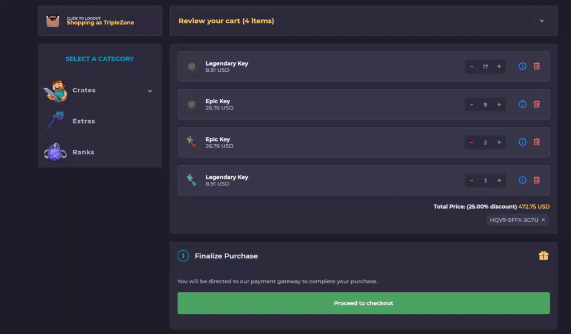Viewport: 571px width, 334px height.
Task: Open the Ranks menu entry
Action: click(x=83, y=152)
